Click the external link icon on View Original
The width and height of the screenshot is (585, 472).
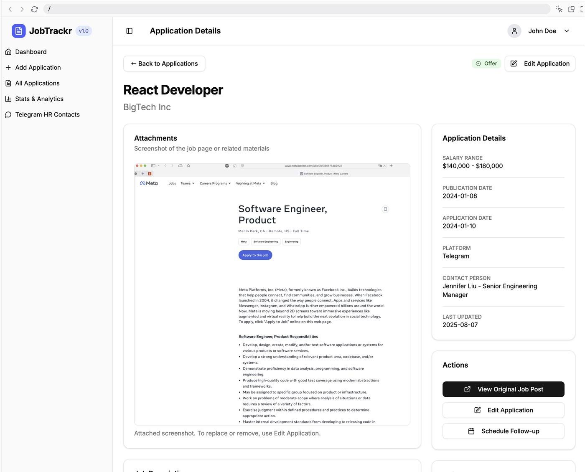468,389
